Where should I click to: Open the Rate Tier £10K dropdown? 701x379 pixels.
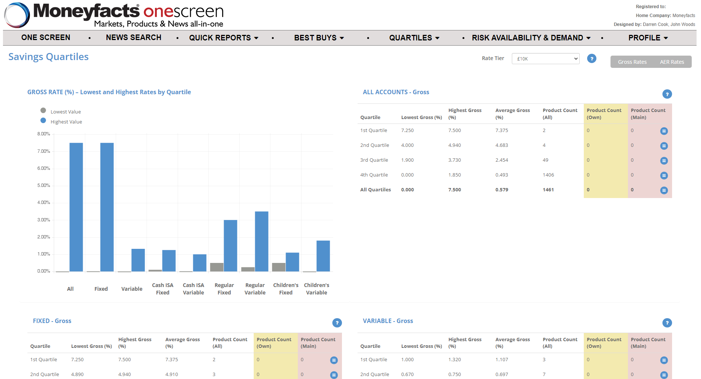click(545, 59)
